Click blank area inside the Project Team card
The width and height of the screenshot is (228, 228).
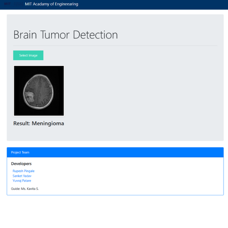click(130, 176)
